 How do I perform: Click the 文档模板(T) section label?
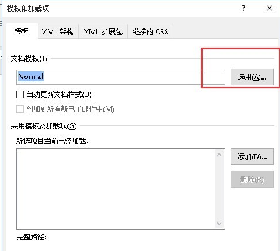pos(29,59)
